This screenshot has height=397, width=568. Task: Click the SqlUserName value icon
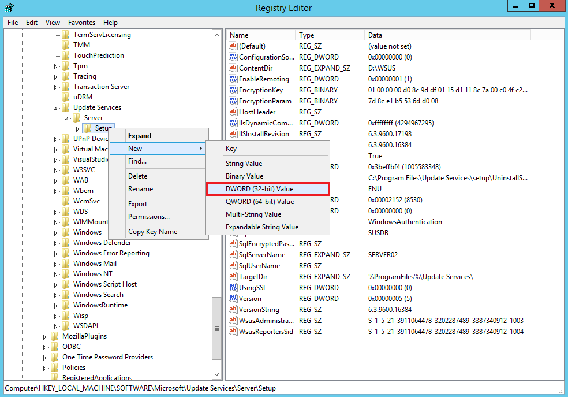pyautogui.click(x=233, y=265)
